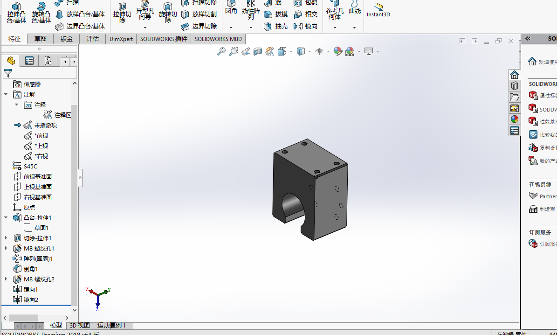
Task: Open the SOLIDWORKS MBD tab
Action: 218,39
